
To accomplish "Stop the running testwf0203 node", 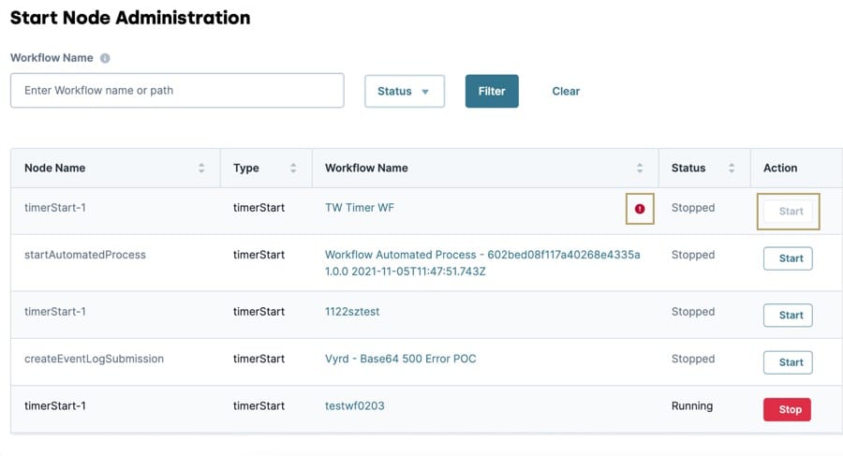I will [787, 410].
